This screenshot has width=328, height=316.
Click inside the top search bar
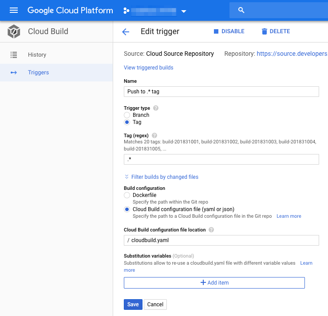click(x=279, y=10)
